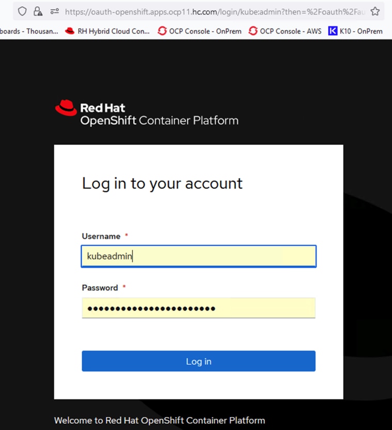Click the padlock site security icon
This screenshot has width=392, height=430.
[x=38, y=11]
